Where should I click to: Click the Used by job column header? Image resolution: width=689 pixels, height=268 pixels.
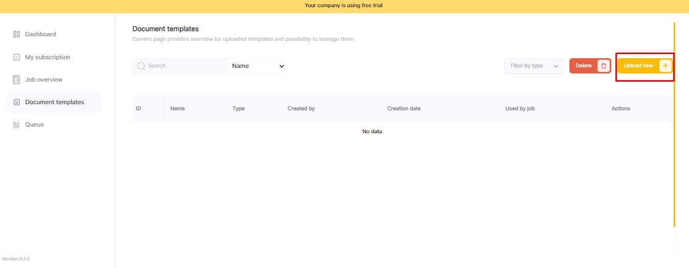[x=520, y=109]
